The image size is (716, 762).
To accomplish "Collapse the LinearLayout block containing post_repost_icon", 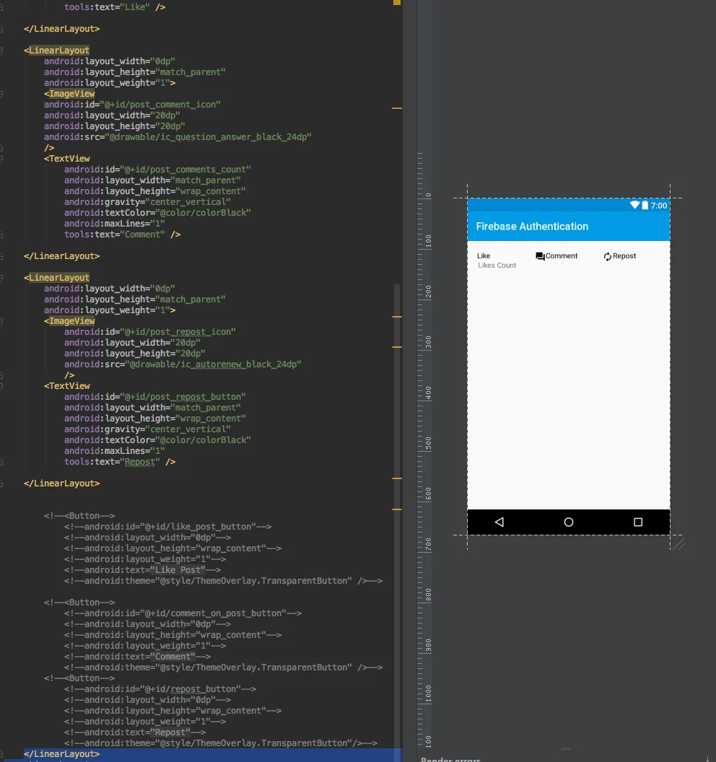I will 1,278.
